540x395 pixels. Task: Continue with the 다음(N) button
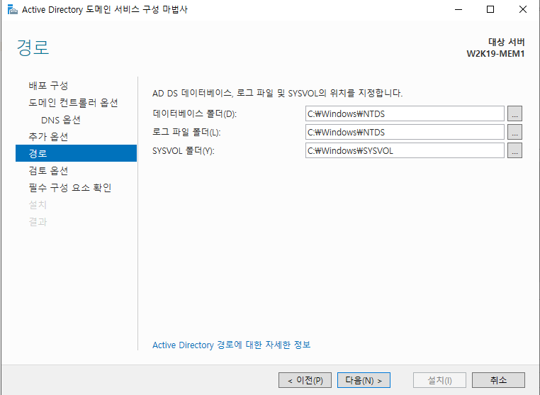(364, 380)
